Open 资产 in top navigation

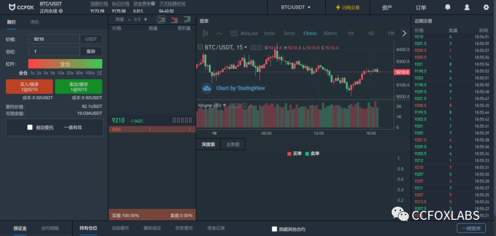[x=387, y=7]
